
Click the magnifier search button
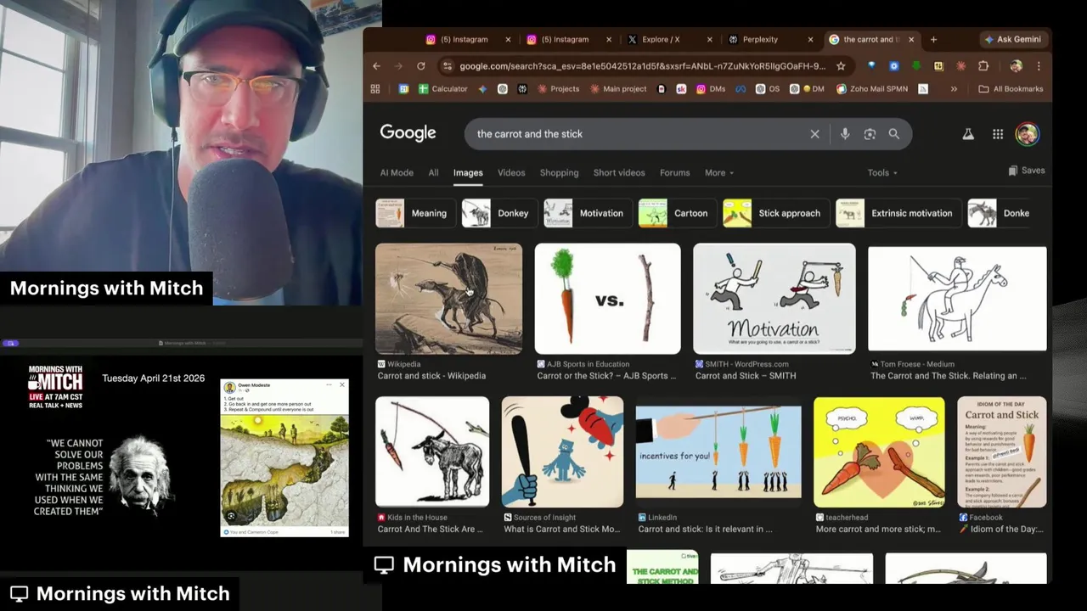pyautogui.click(x=894, y=134)
